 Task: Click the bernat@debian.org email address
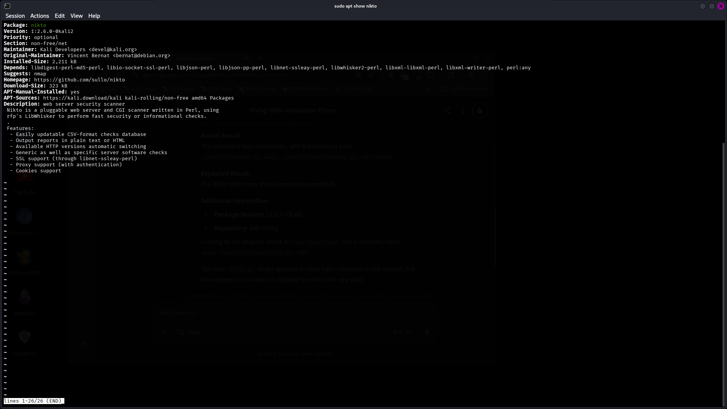[141, 56]
